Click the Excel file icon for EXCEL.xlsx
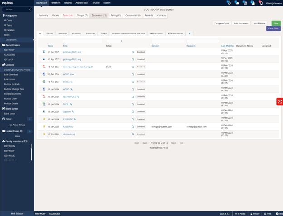283x216 pixels. (x=44, y=82)
